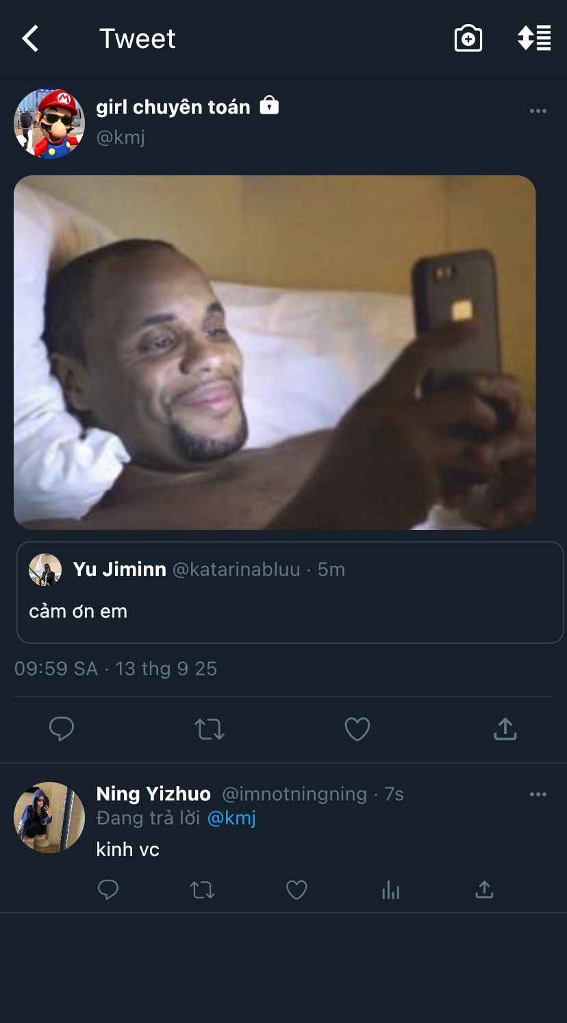
Task: Go back using the back arrow
Action: tap(31, 39)
